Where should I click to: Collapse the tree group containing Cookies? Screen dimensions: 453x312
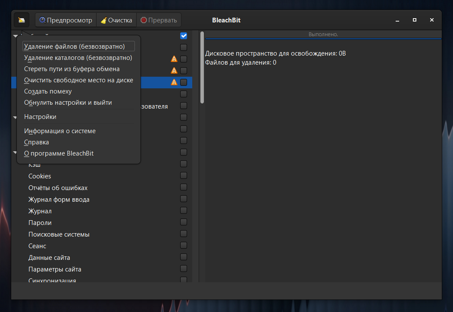tap(15, 152)
